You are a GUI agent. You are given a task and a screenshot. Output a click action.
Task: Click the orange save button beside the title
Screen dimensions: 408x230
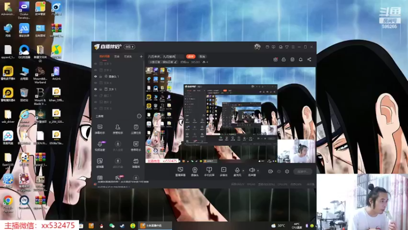tap(191, 57)
